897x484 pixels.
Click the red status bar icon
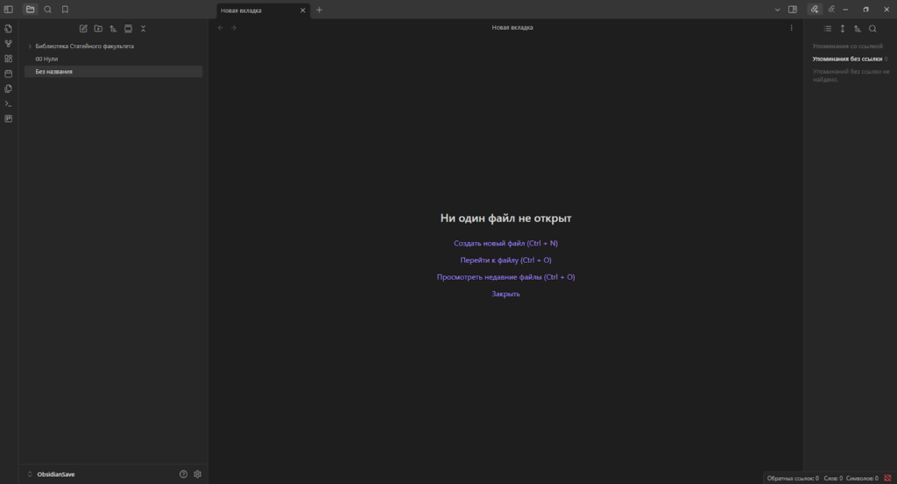tap(887, 478)
